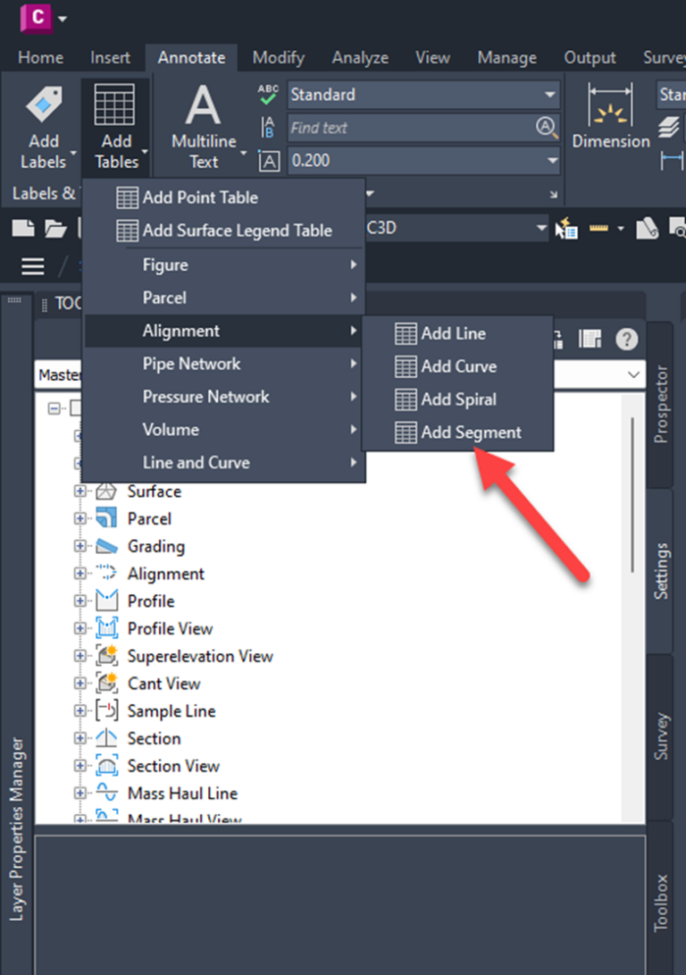Click the Superelevation View tree icon
The image size is (686, 975).
point(106,655)
